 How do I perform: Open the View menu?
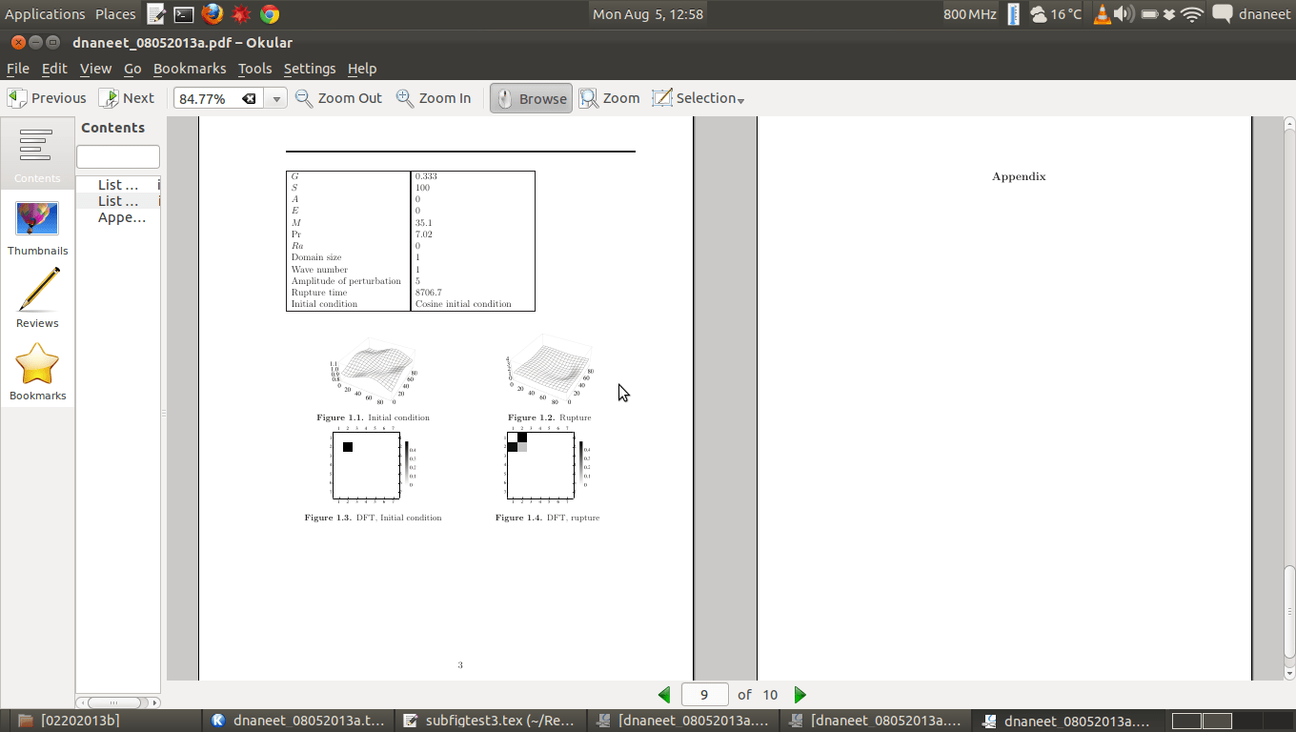coord(95,69)
